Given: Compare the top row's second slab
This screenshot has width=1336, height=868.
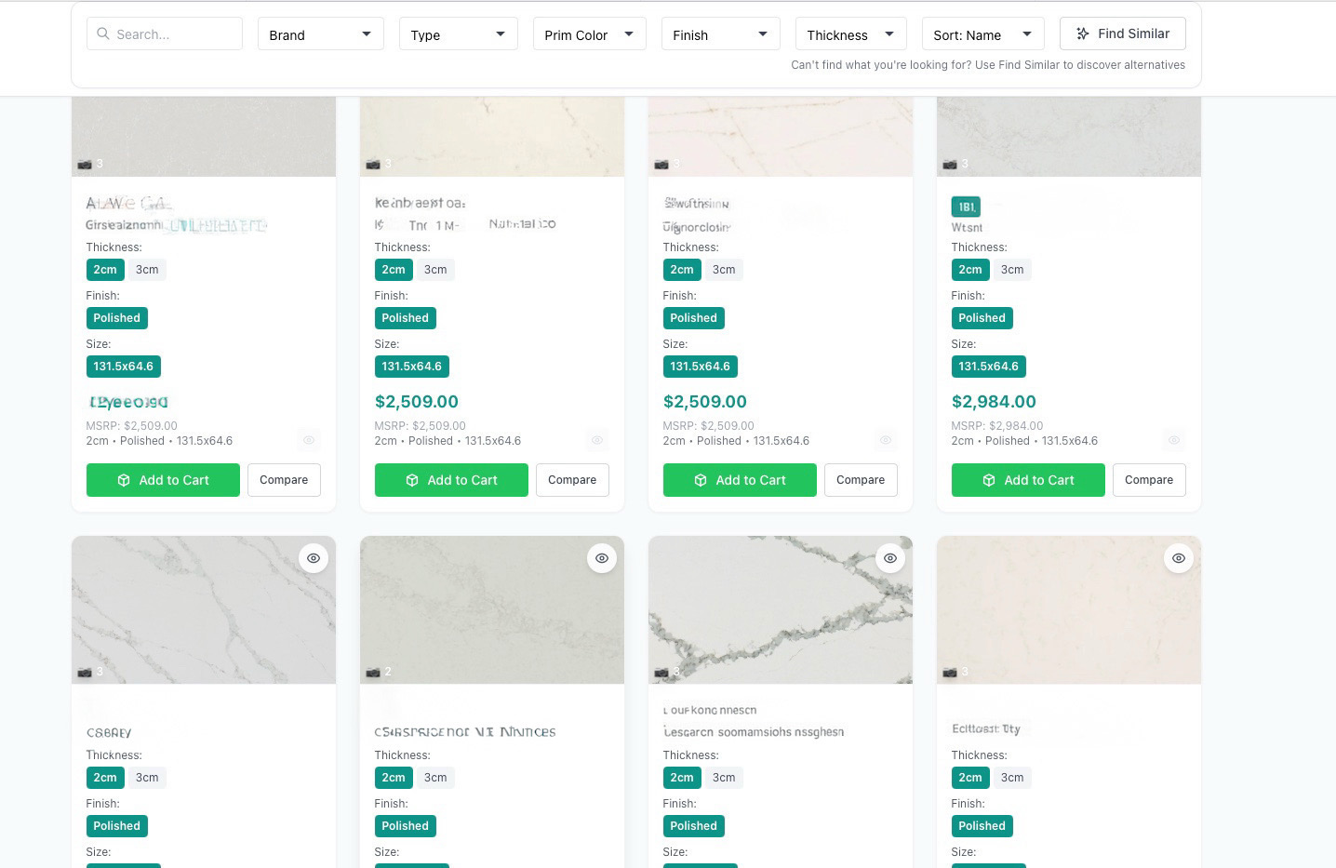Looking at the screenshot, I should click(572, 480).
